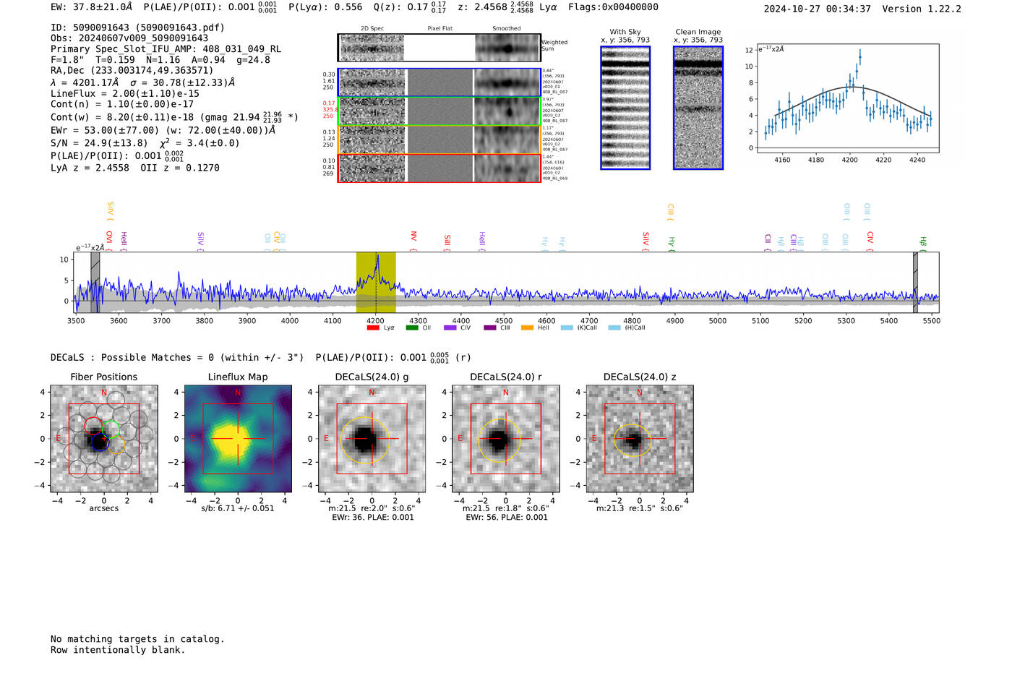Viewport: 1012px width, 689px height.
Task: Click the 'Pixel Flat' column header
Action: coord(440,29)
